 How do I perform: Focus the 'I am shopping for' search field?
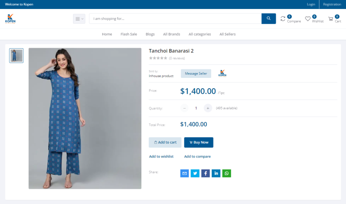coord(175,19)
